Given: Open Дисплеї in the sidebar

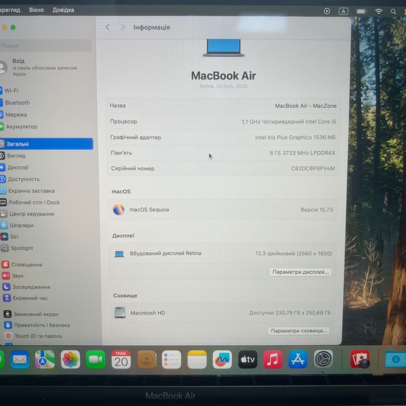Looking at the screenshot, I should pyautogui.click(x=46, y=167).
